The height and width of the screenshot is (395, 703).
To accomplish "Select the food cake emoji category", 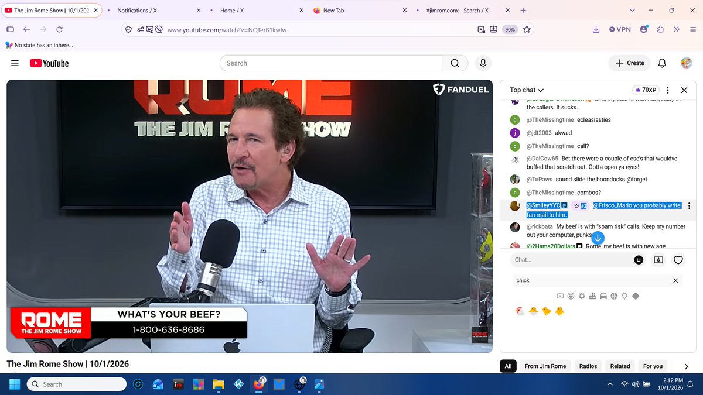I will pos(592,296).
